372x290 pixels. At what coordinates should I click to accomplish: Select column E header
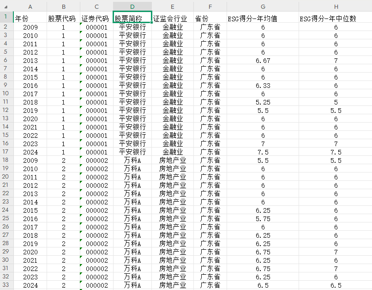pos(173,6)
